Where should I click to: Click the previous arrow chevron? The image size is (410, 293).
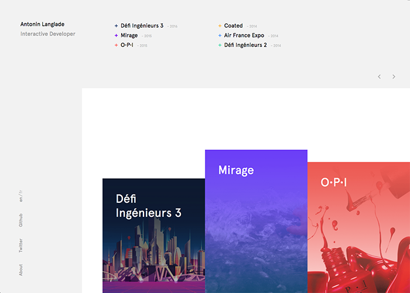tap(379, 77)
